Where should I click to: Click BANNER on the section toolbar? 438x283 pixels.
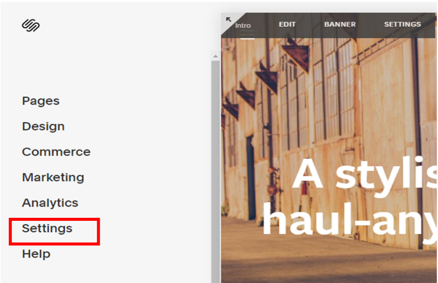(340, 25)
